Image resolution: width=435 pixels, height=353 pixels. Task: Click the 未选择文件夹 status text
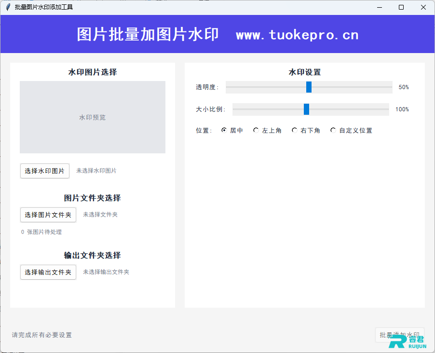point(100,215)
